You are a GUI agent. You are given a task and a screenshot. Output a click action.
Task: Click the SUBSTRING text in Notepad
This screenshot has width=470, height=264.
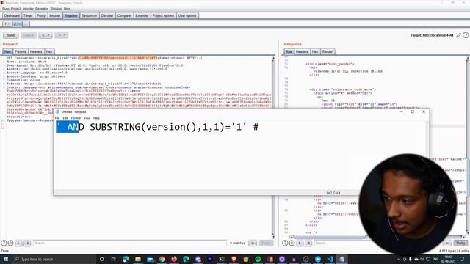tap(115, 127)
